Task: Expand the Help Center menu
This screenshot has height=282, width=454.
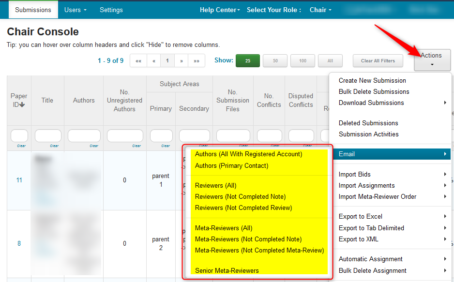Action: [x=220, y=10]
